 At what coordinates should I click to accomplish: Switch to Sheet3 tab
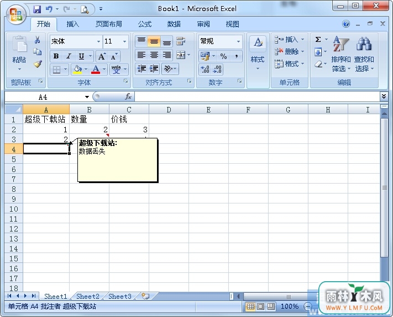pyautogui.click(x=120, y=297)
